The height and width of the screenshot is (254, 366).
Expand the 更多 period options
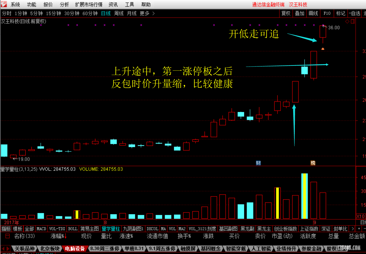click(x=147, y=13)
